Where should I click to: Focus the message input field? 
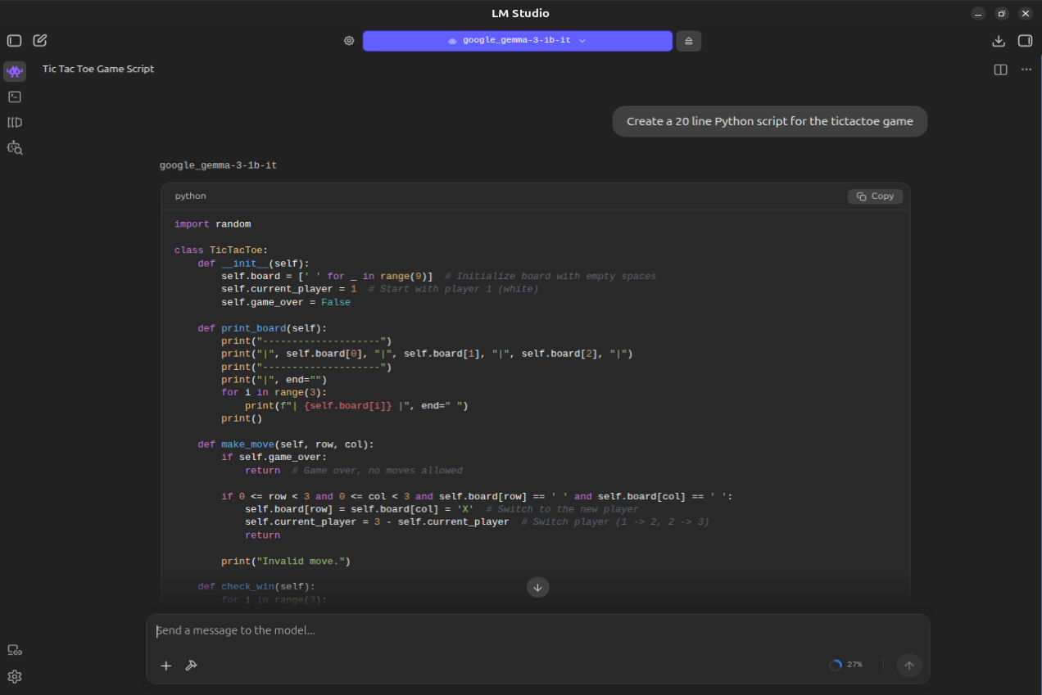537,630
